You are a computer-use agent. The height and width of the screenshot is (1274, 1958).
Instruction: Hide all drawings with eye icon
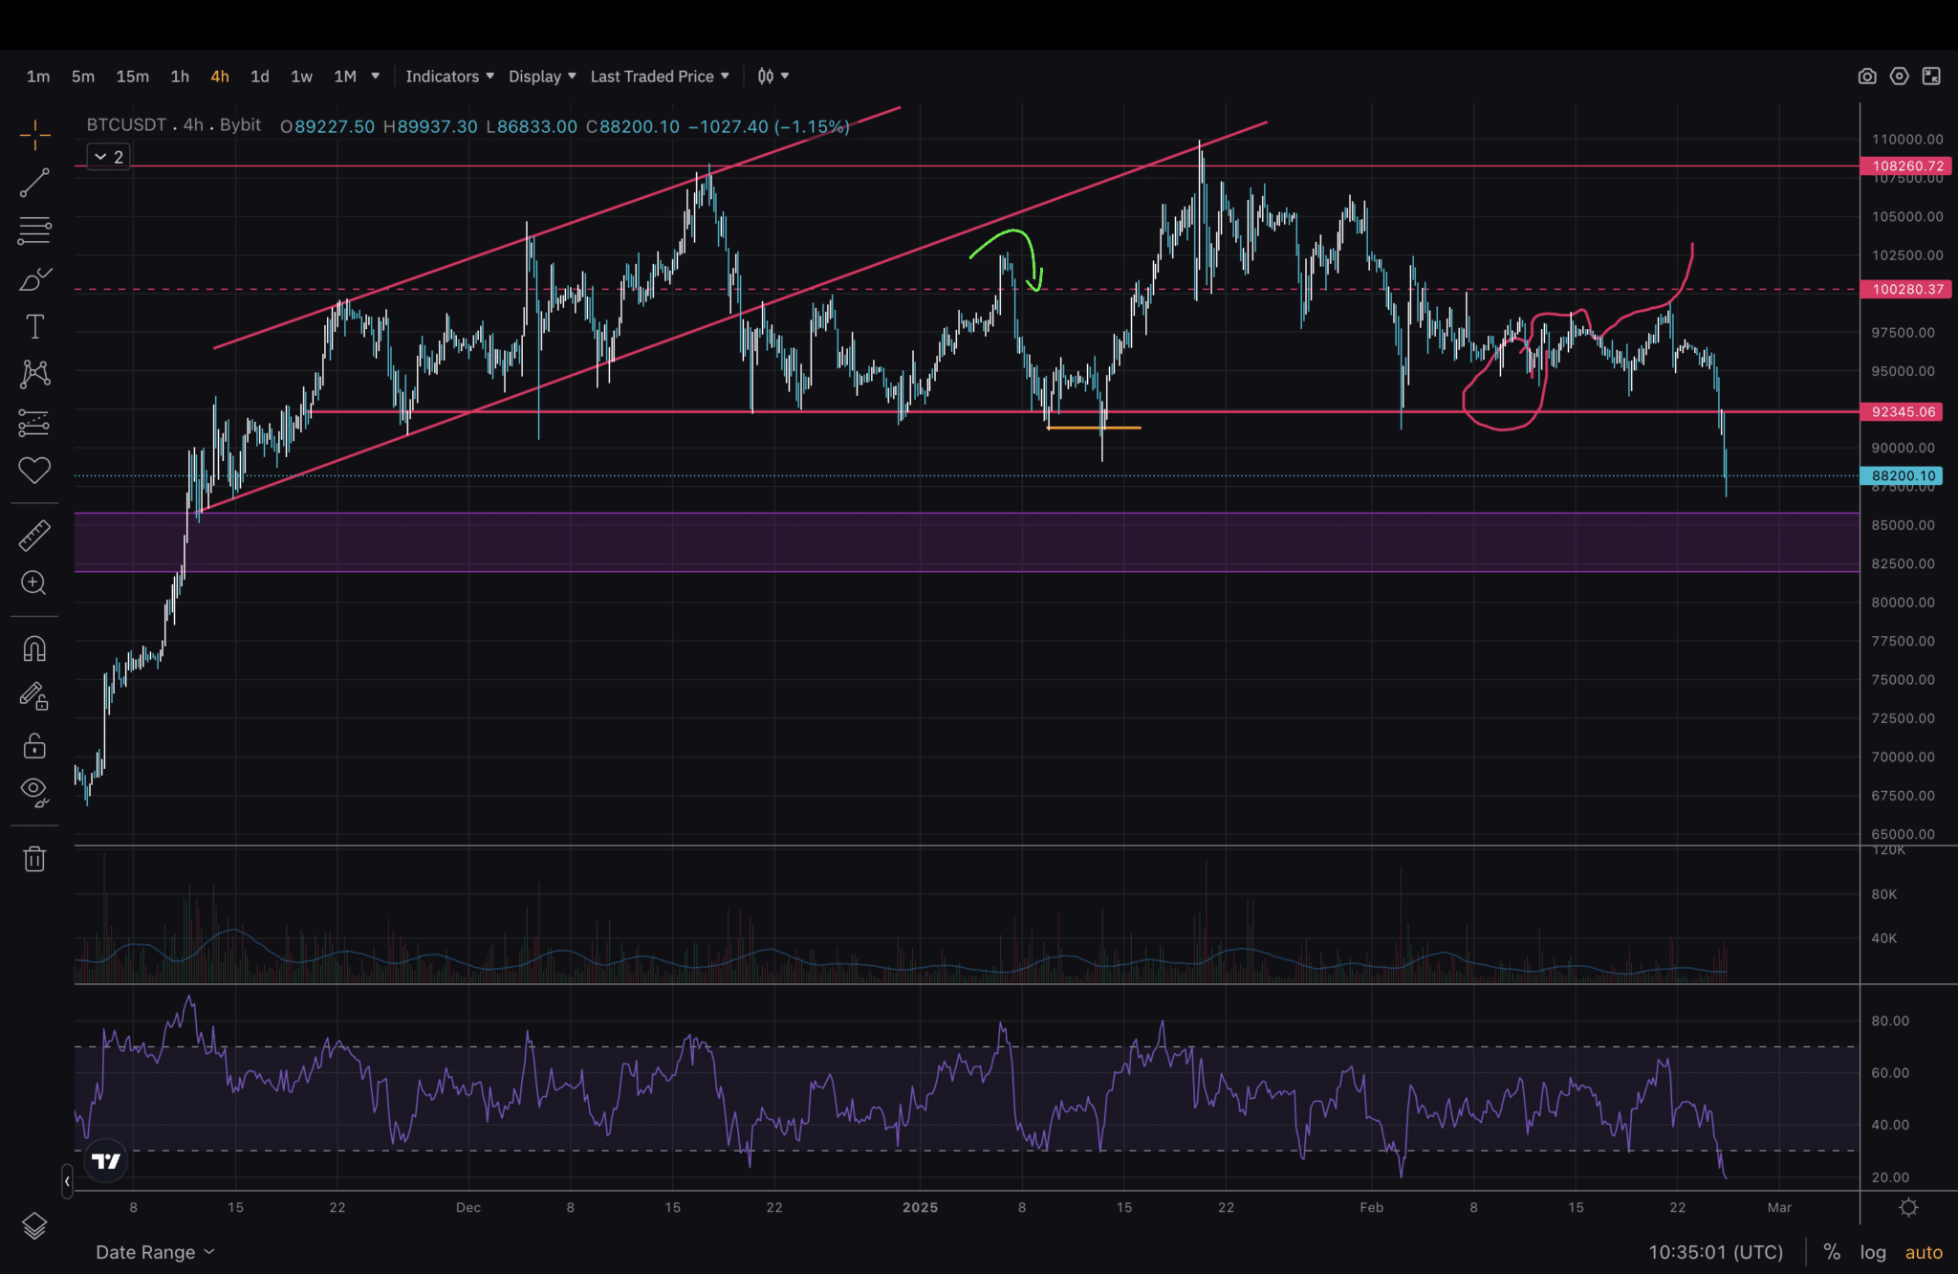pos(34,792)
